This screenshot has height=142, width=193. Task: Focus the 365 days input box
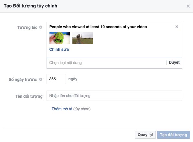56,79
